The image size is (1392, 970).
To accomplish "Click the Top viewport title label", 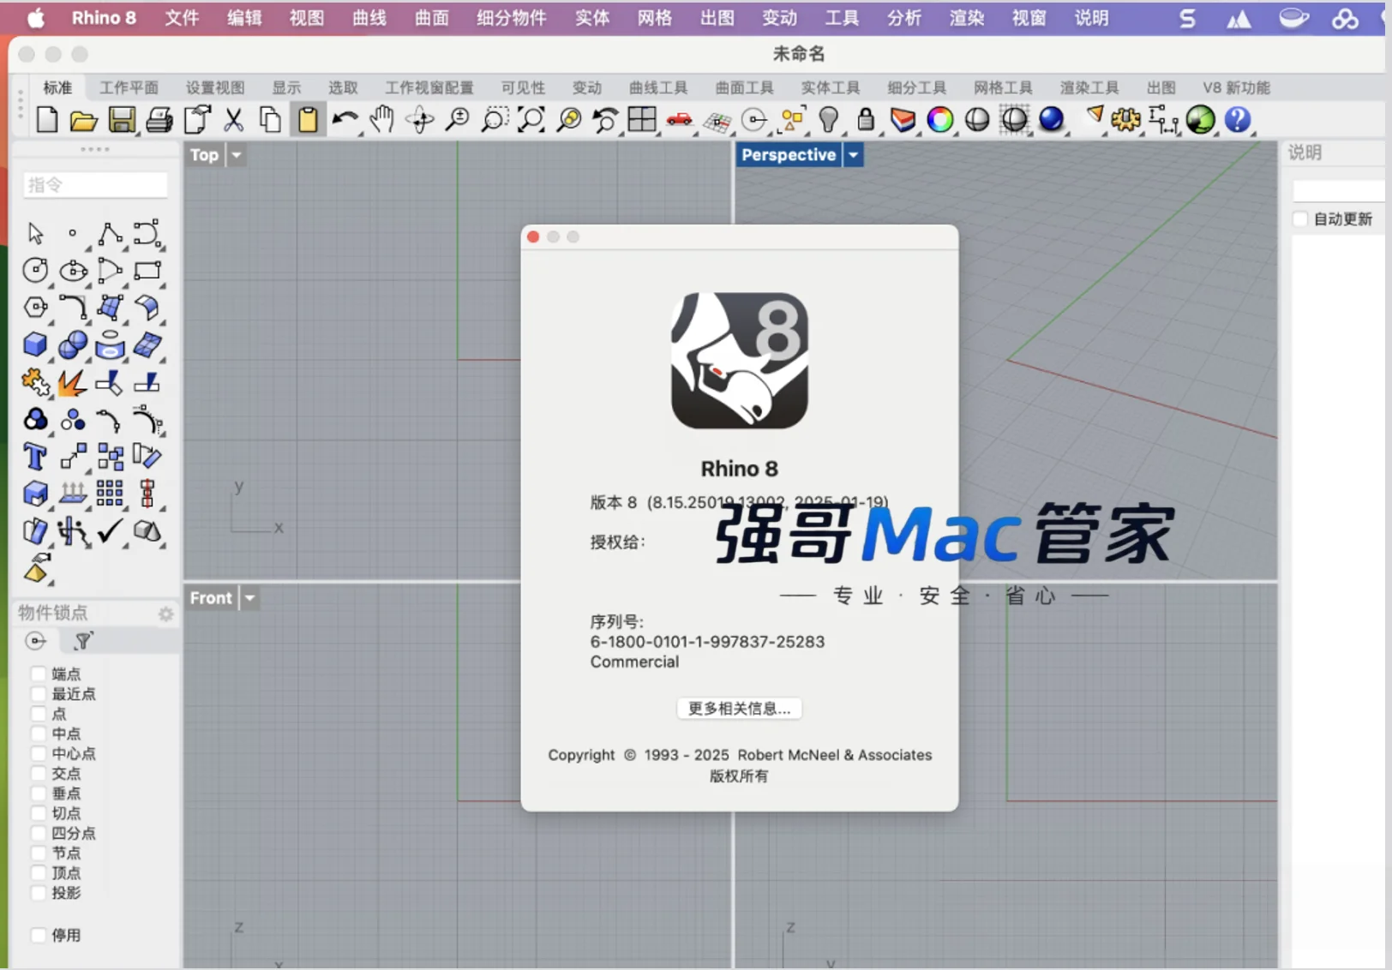I will click(x=205, y=155).
